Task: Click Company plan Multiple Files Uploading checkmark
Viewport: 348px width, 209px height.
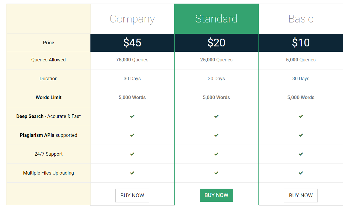Action: [132, 173]
